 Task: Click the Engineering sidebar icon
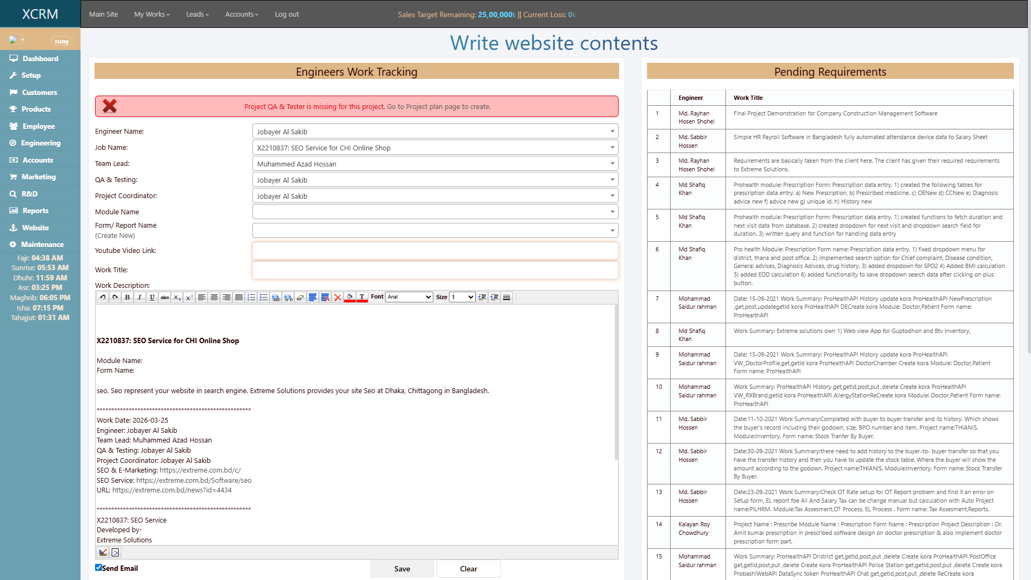tap(13, 143)
